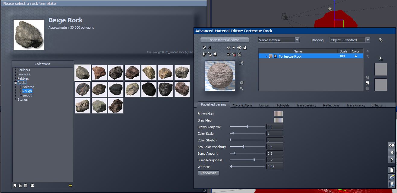This screenshot has width=397, height=193.
Task: Click the Brown Map color swatch
Action: 278,114
